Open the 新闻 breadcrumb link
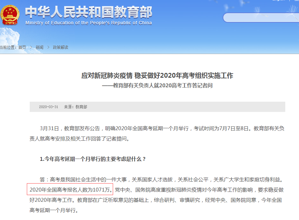This screenshot has height=220, width=299. click(x=40, y=47)
